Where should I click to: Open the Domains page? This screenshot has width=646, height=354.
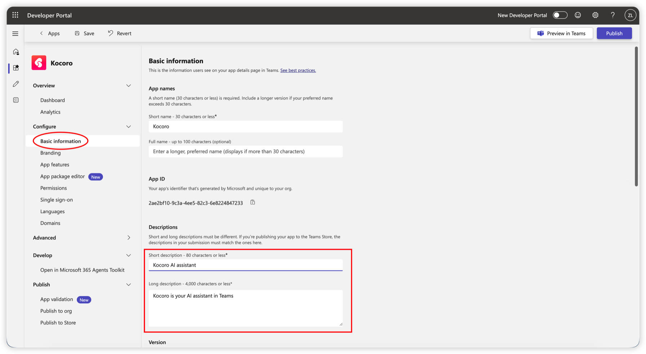point(50,223)
